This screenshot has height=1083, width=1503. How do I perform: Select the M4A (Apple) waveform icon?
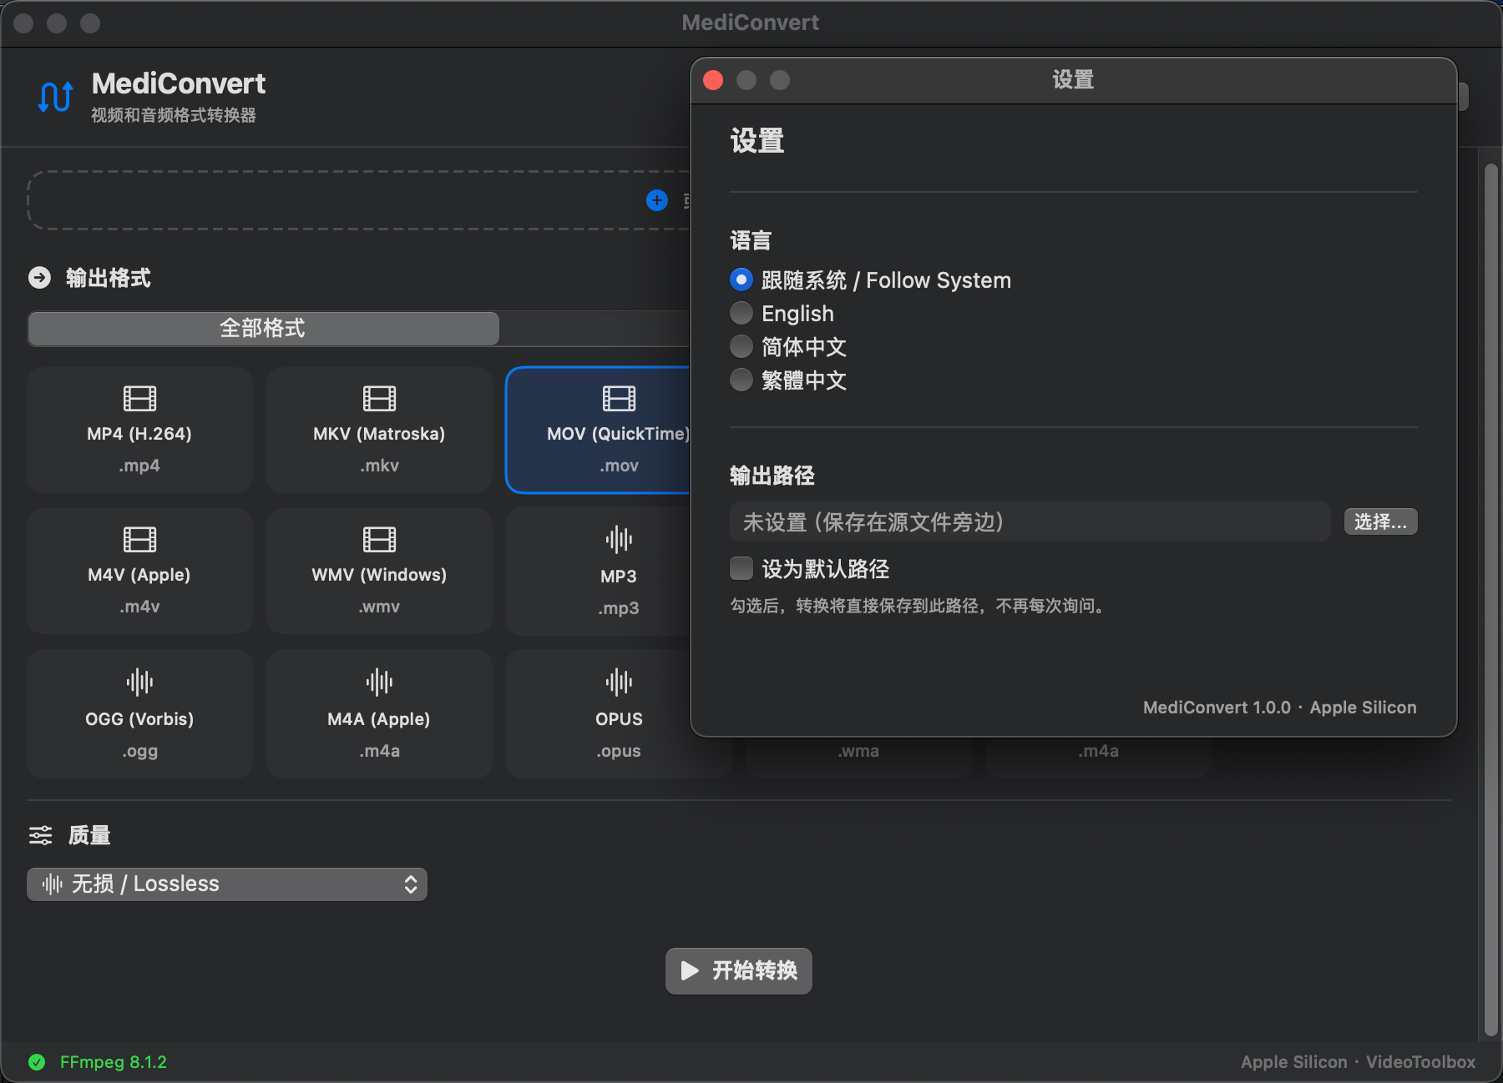[379, 683]
